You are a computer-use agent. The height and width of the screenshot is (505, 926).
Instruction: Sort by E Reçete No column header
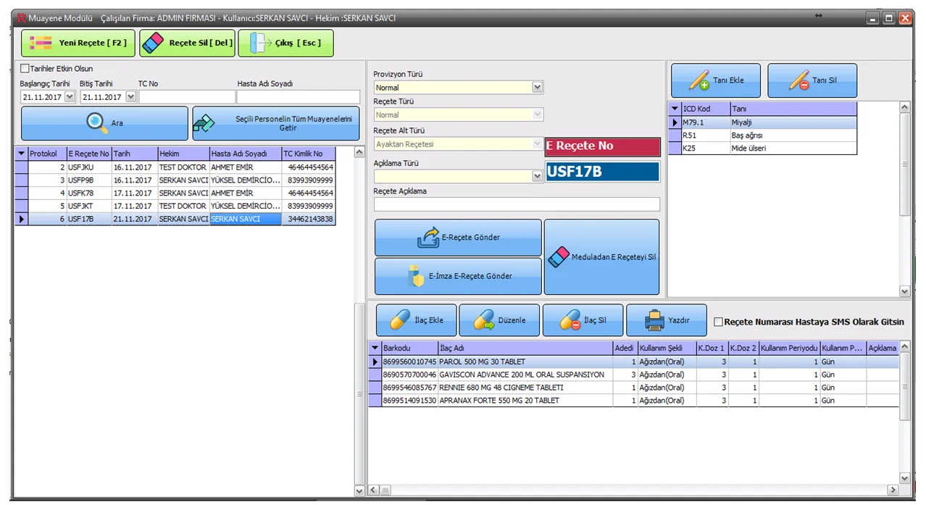click(88, 154)
